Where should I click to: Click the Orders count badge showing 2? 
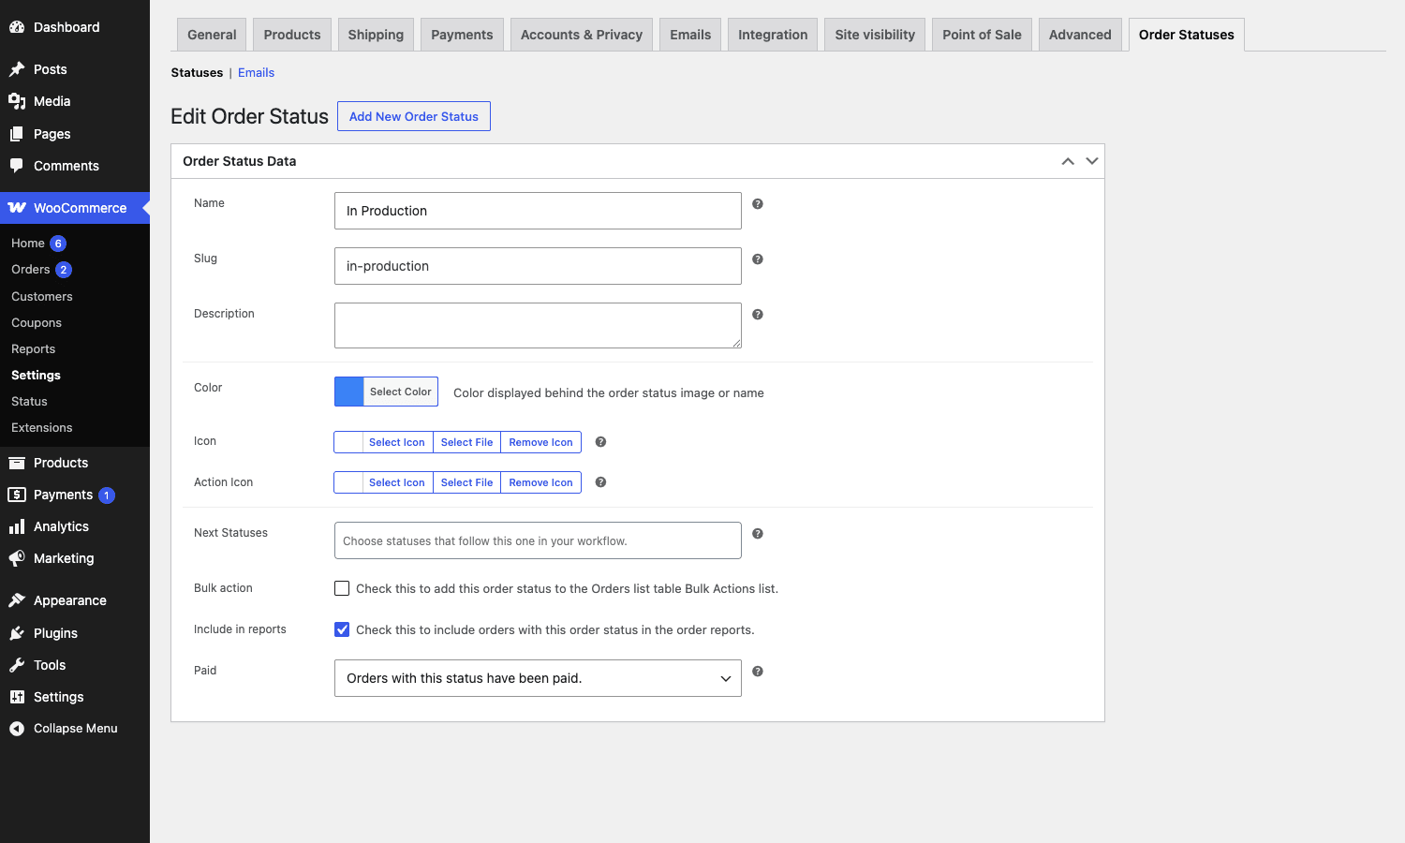coord(64,270)
